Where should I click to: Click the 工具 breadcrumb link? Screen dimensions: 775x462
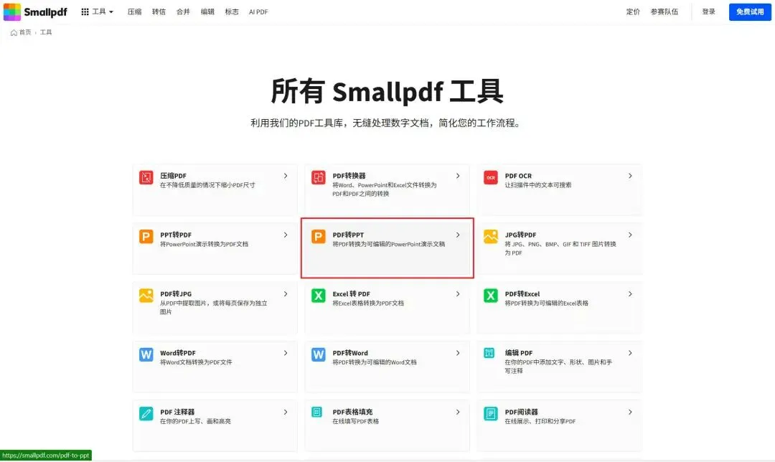point(46,32)
